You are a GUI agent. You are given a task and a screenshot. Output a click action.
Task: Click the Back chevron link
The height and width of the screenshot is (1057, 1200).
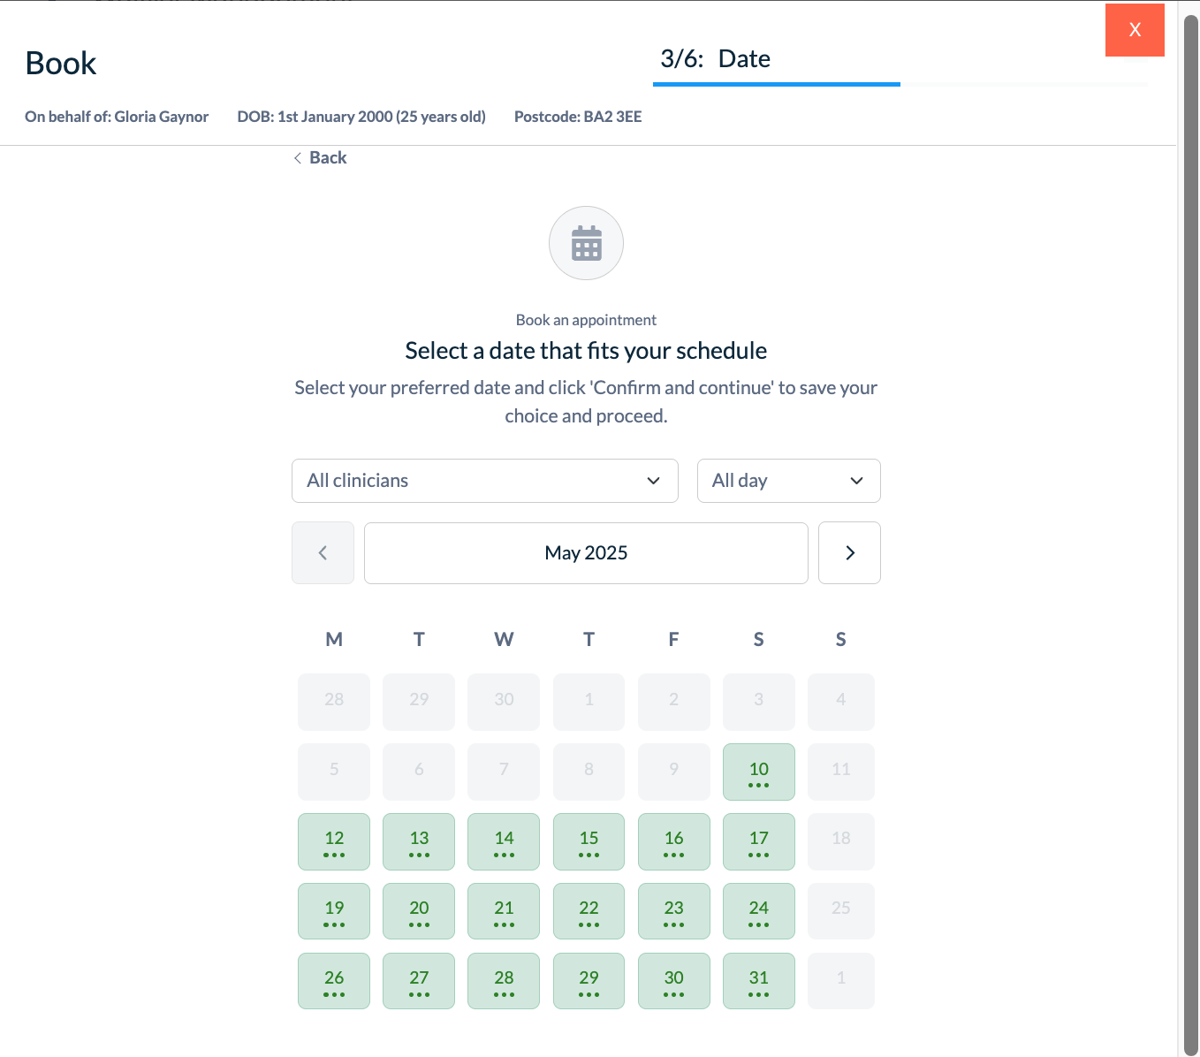320,158
